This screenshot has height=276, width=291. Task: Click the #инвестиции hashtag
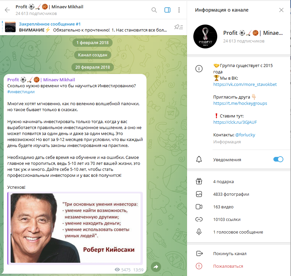(21, 92)
